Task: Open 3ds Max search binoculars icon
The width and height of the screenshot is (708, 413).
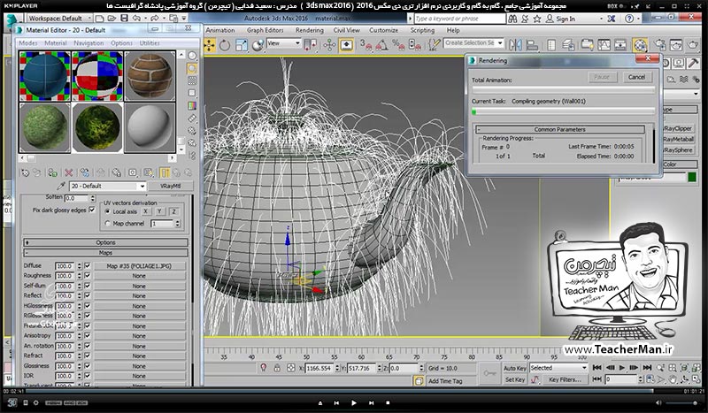Action: (512, 19)
